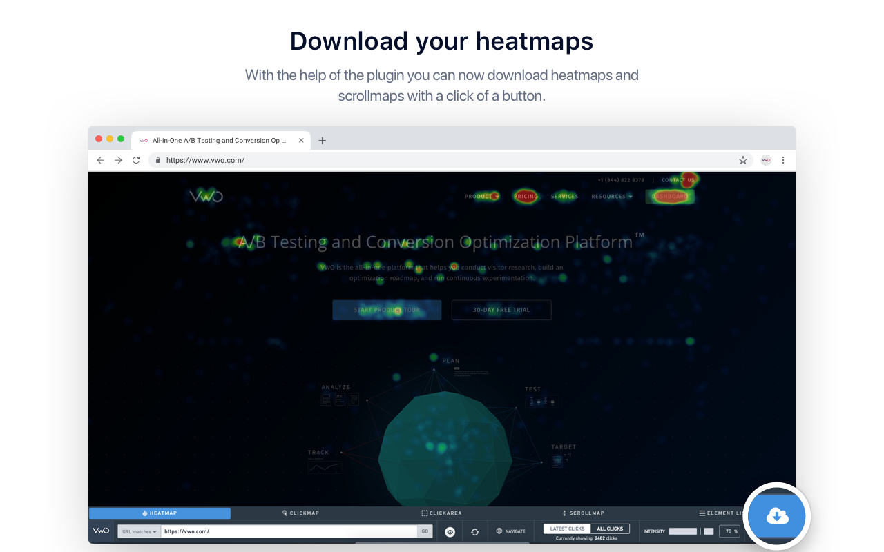The image size is (884, 552).
Task: Select the Latest Clicks option
Action: click(567, 529)
